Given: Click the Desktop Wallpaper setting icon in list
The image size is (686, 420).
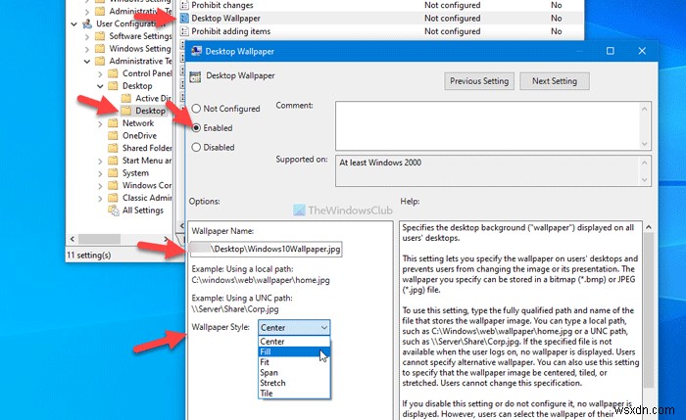Looking at the screenshot, I should (184, 19).
